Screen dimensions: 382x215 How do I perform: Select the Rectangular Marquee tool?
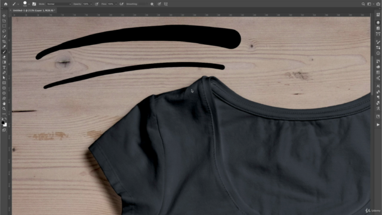click(4, 26)
